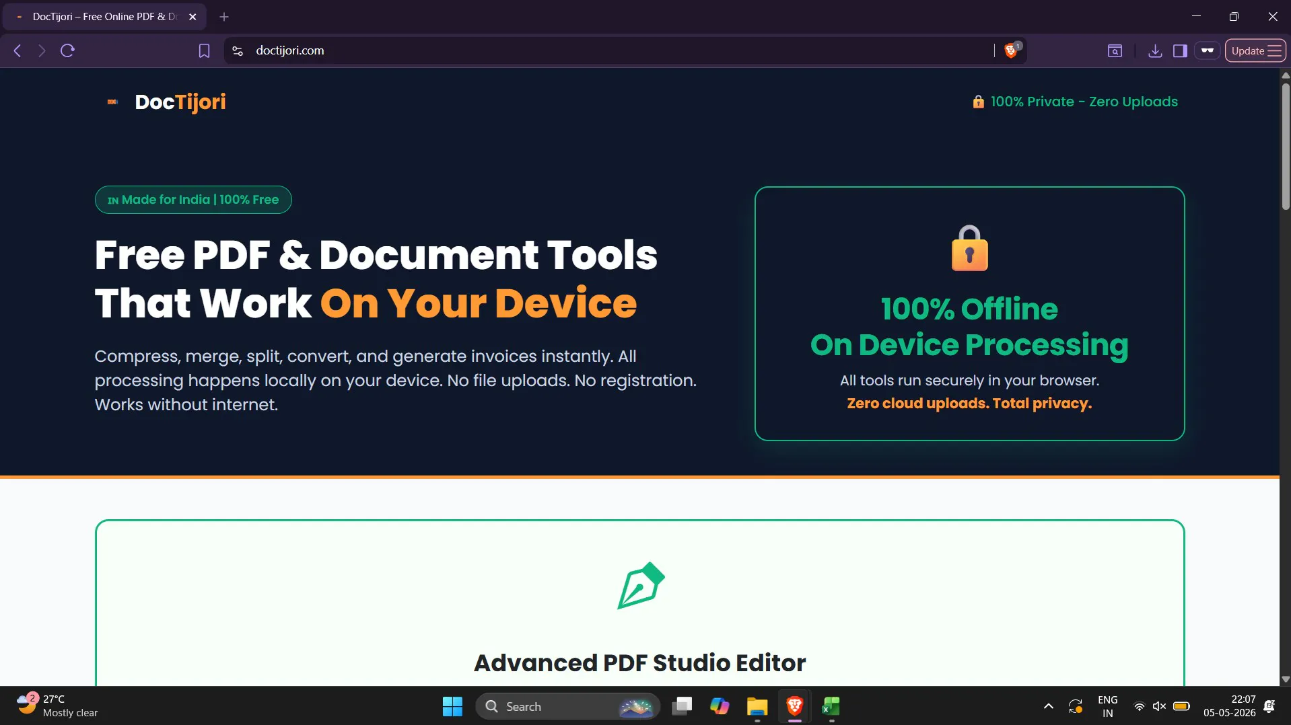Viewport: 1291px width, 725px height.
Task: Click the DocTijori logo text
Action: [180, 102]
